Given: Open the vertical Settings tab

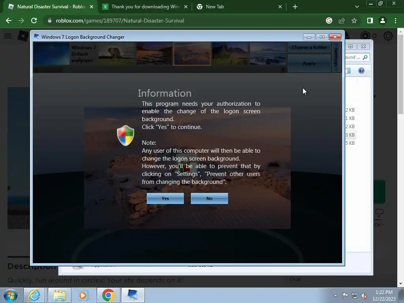Looking at the screenshot, I should (336, 57).
